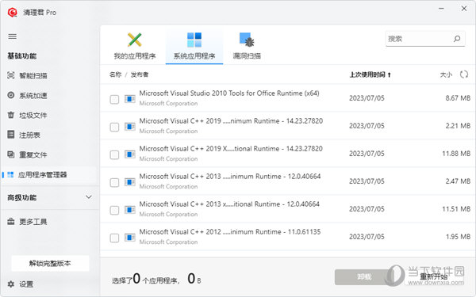The width and height of the screenshot is (476, 297).
Task: Click the 系统加速 gauge icon
Action: (11, 95)
